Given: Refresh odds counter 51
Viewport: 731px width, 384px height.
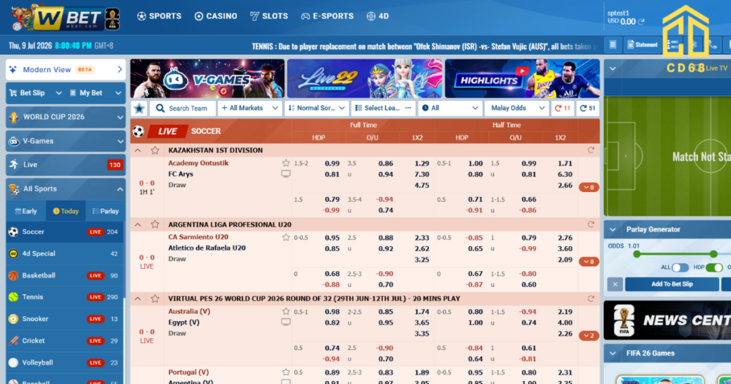Looking at the screenshot, I should tap(588, 108).
